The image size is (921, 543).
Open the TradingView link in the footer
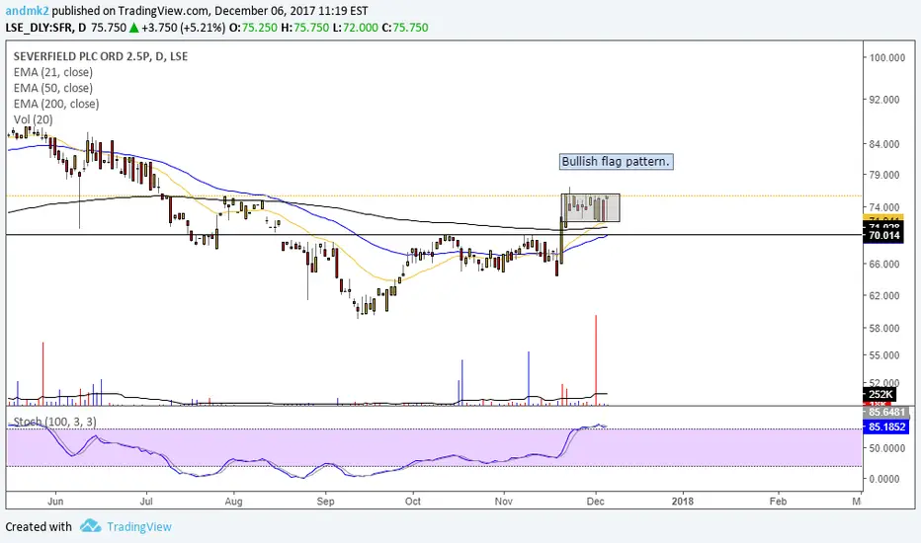click(139, 526)
